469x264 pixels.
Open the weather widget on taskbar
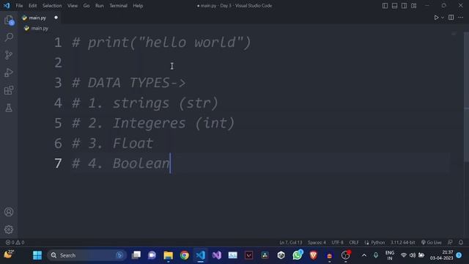coord(8,254)
